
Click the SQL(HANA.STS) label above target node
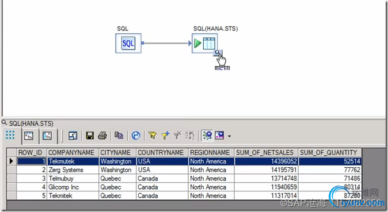[215, 29]
